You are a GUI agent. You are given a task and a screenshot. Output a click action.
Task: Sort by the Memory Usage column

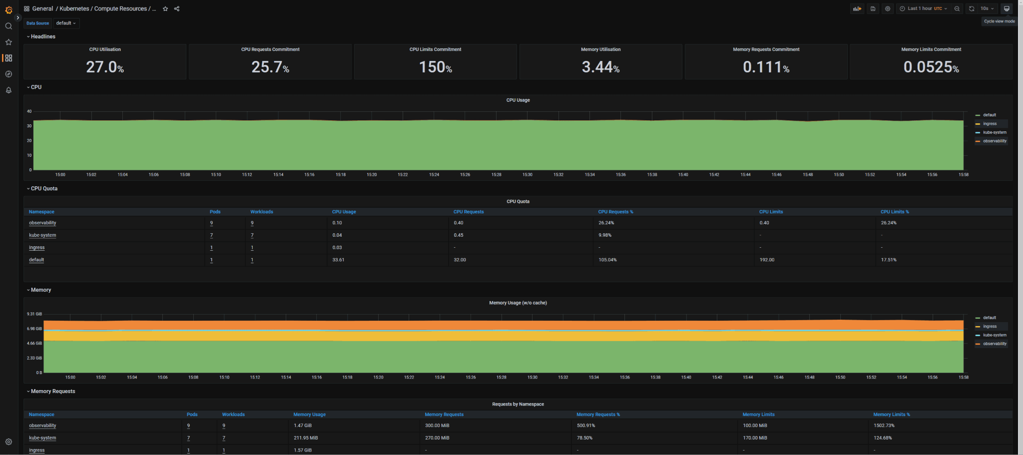[x=310, y=415]
